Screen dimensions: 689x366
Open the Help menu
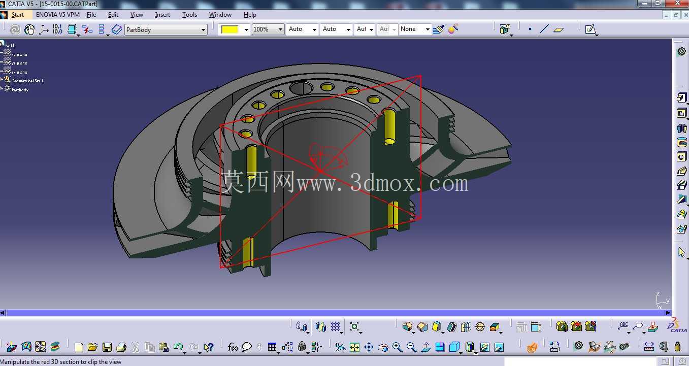[x=250, y=15]
